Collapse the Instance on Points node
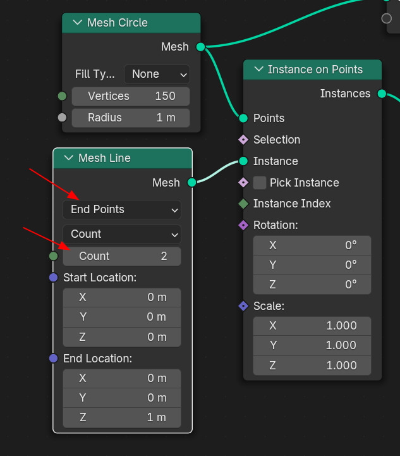Viewport: 400px width, 456px height. tap(258, 69)
